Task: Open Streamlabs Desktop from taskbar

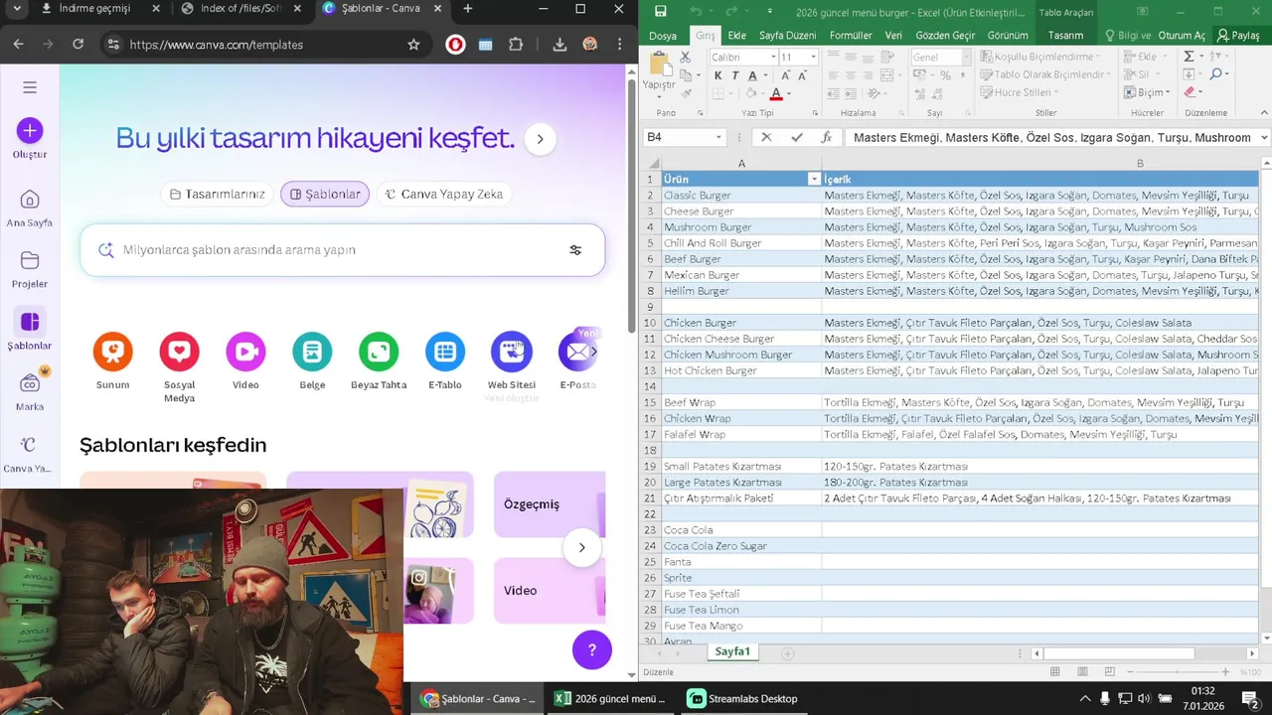Action: pyautogui.click(x=743, y=699)
